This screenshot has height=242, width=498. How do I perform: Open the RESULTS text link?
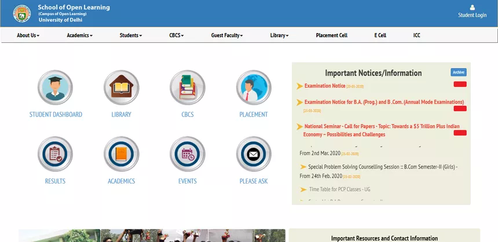(55, 181)
